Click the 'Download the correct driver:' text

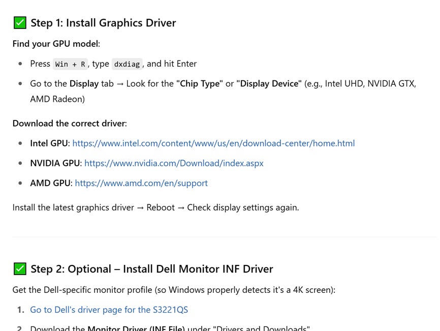click(x=70, y=124)
